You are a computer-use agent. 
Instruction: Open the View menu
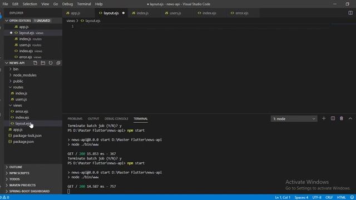(x=45, y=4)
